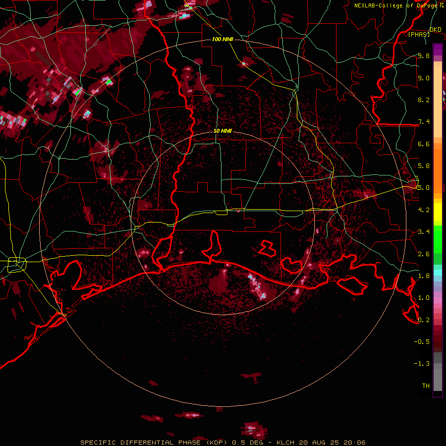Image resolution: width=446 pixels, height=446 pixels.
Task: Click the DKD product code label
Action: (x=436, y=30)
